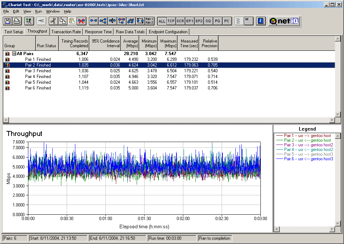
Task: Switch to the Transaction Rate tab
Action: tap(66, 31)
